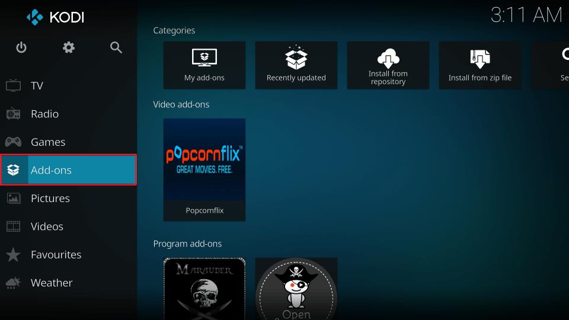
Task: Click the Kodi logo
Action: coord(55,17)
